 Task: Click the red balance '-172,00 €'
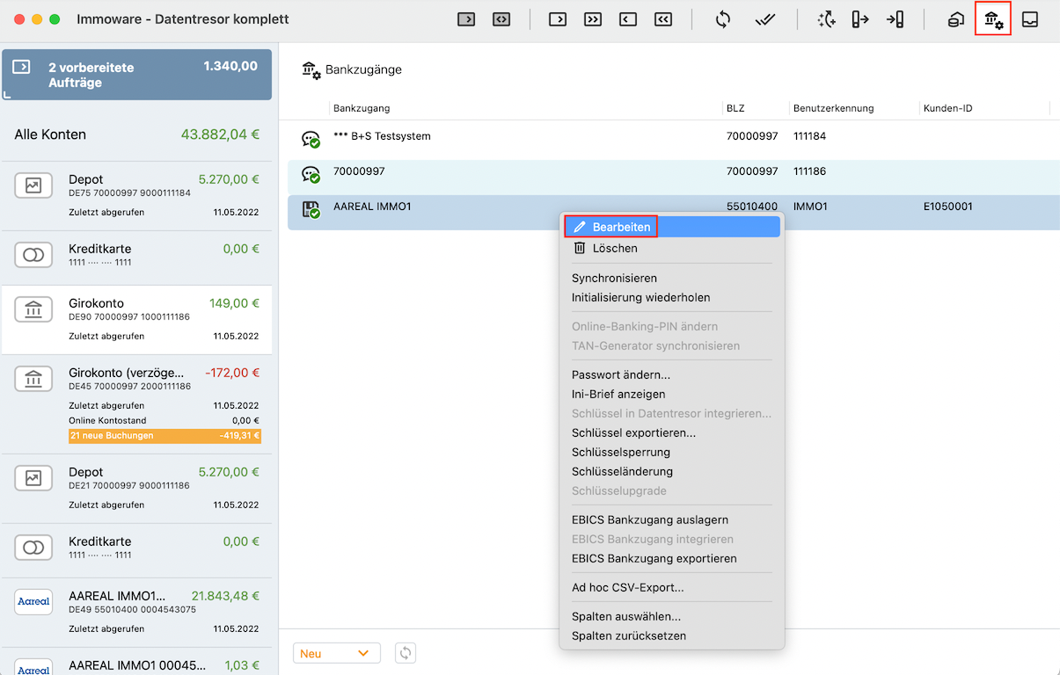point(232,373)
